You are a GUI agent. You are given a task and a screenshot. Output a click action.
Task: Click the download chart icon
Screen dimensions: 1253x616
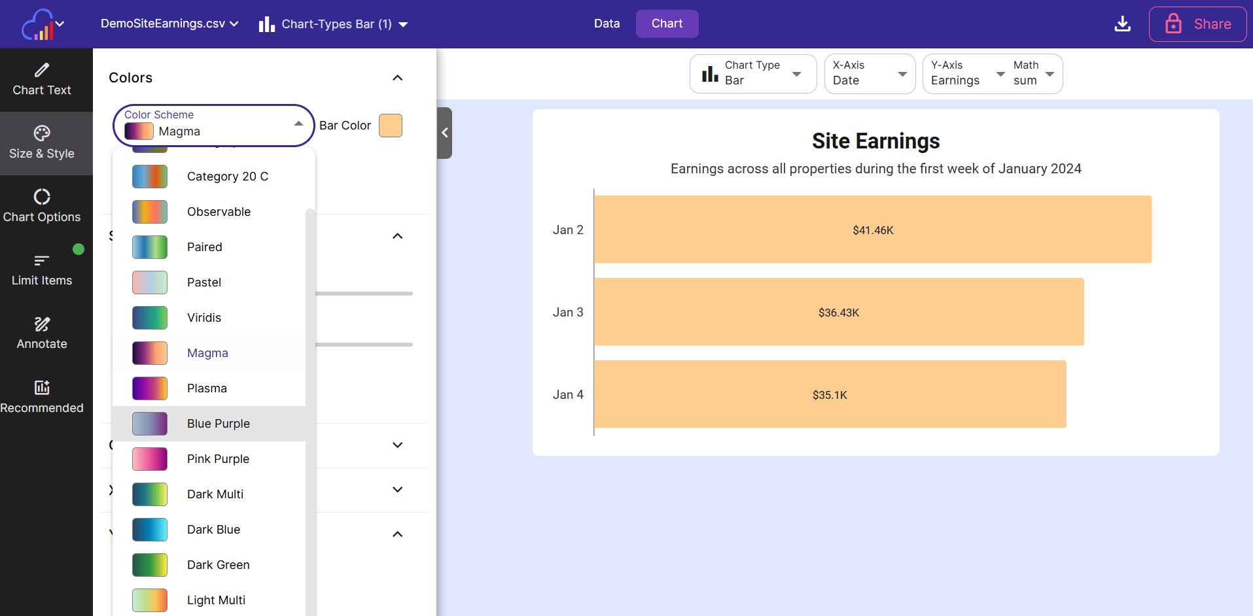click(x=1122, y=24)
